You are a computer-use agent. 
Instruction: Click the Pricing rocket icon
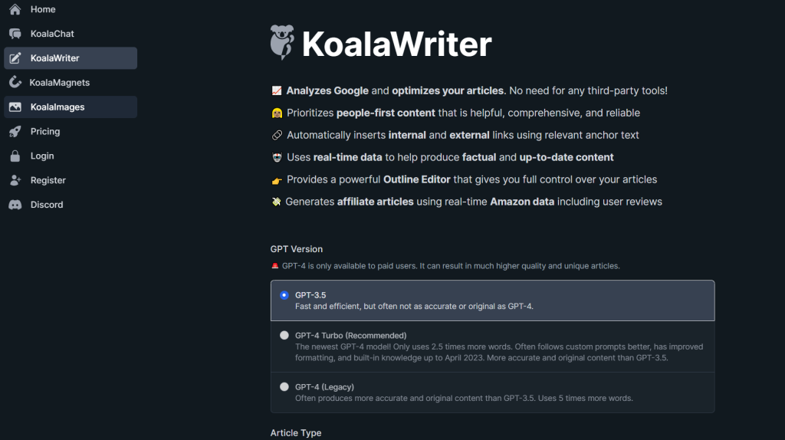(15, 131)
